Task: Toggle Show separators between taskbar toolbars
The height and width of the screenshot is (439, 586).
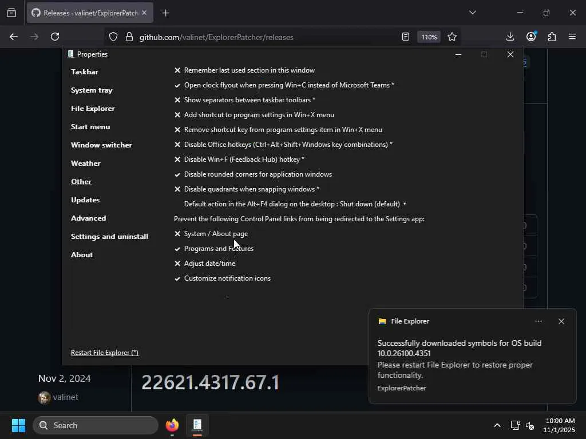Action: tap(244, 100)
